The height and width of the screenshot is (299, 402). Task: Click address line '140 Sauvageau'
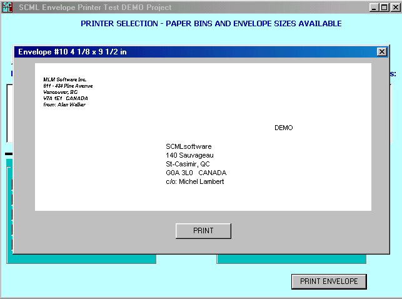189,155
